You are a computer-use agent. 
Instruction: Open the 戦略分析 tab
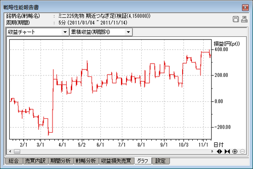tap(86, 161)
